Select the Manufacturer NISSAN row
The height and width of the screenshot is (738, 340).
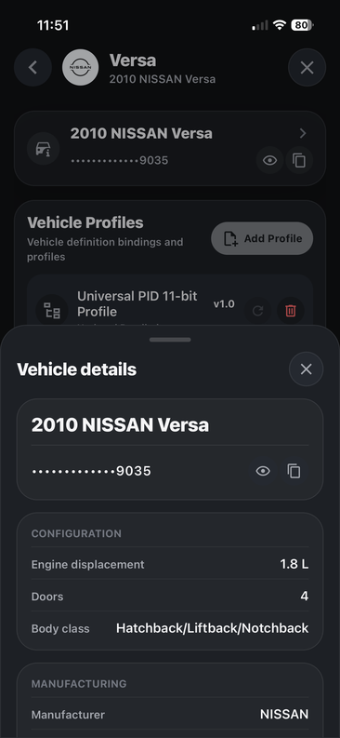click(x=170, y=715)
